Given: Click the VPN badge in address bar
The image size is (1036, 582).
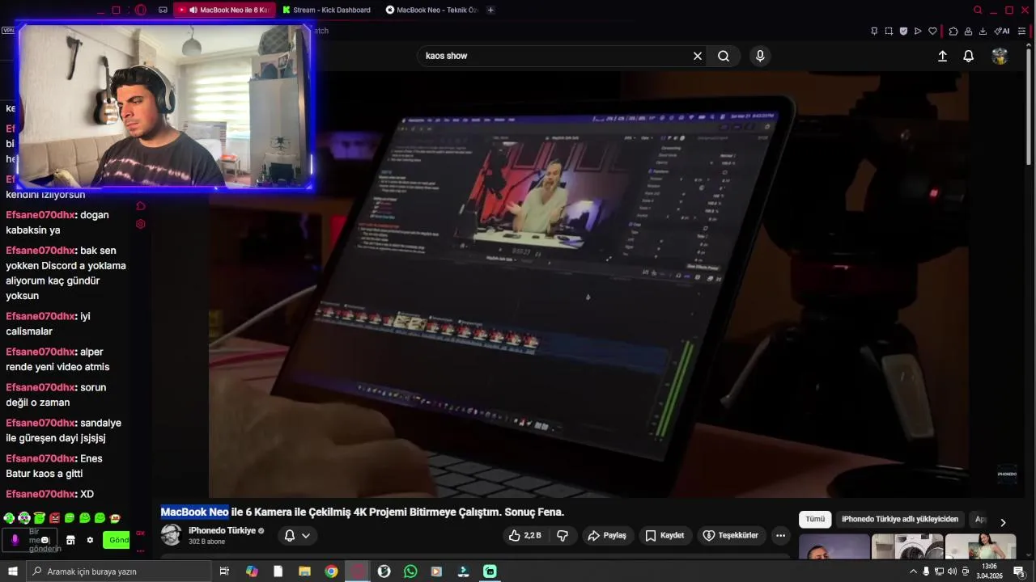Looking at the screenshot, I should click(8, 31).
